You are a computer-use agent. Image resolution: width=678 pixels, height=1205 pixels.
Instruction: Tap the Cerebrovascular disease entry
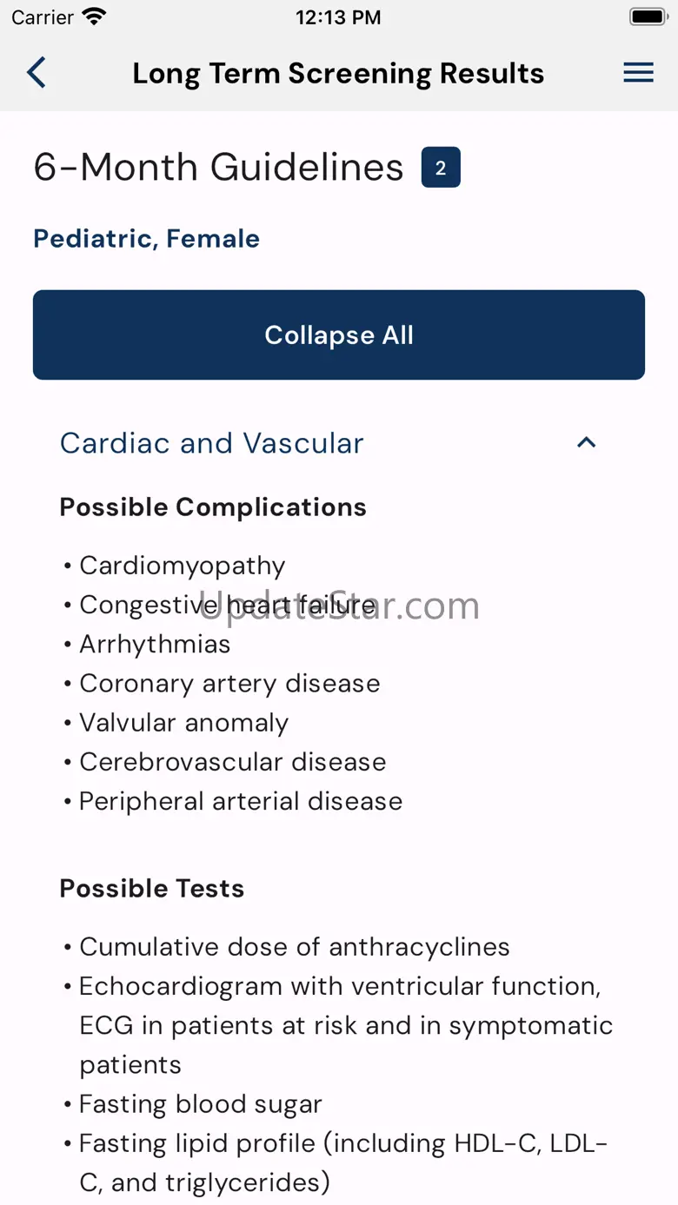(232, 762)
